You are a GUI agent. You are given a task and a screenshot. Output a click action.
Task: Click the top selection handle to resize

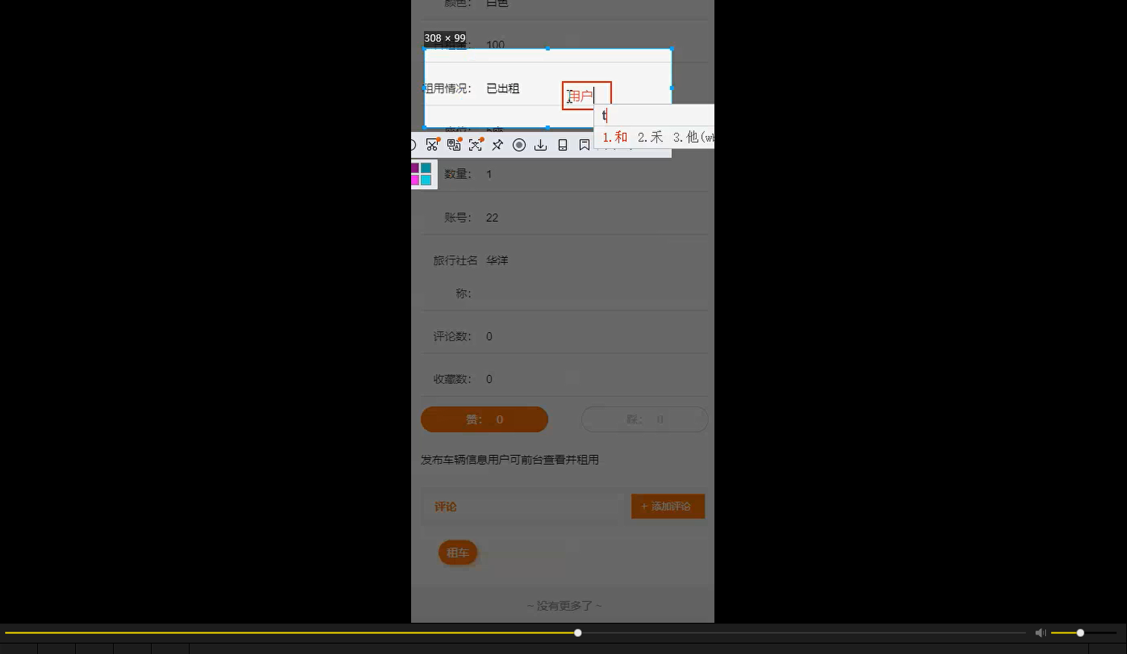point(548,49)
